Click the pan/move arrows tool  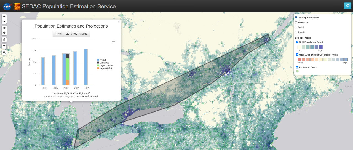click(4, 46)
